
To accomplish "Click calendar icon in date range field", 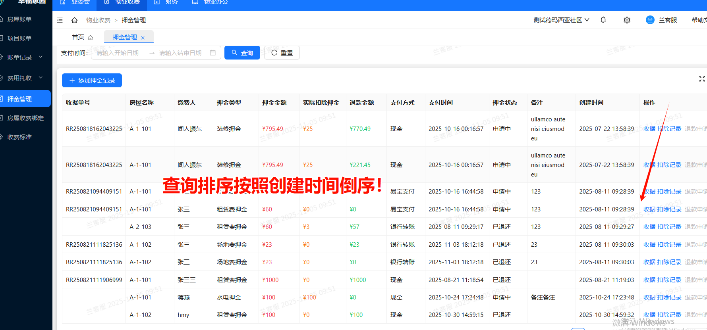I will point(213,53).
